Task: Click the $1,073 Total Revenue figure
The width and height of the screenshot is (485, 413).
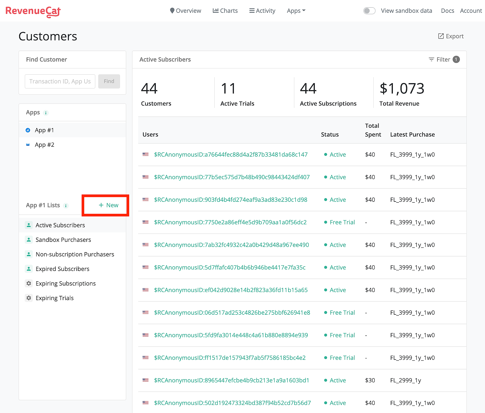Action: click(402, 88)
